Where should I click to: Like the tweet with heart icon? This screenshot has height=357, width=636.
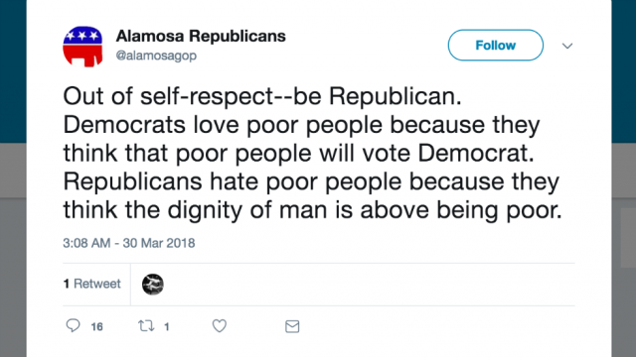pos(220,326)
